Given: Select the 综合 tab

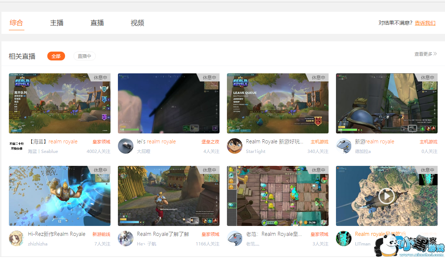Looking at the screenshot, I should [16, 22].
